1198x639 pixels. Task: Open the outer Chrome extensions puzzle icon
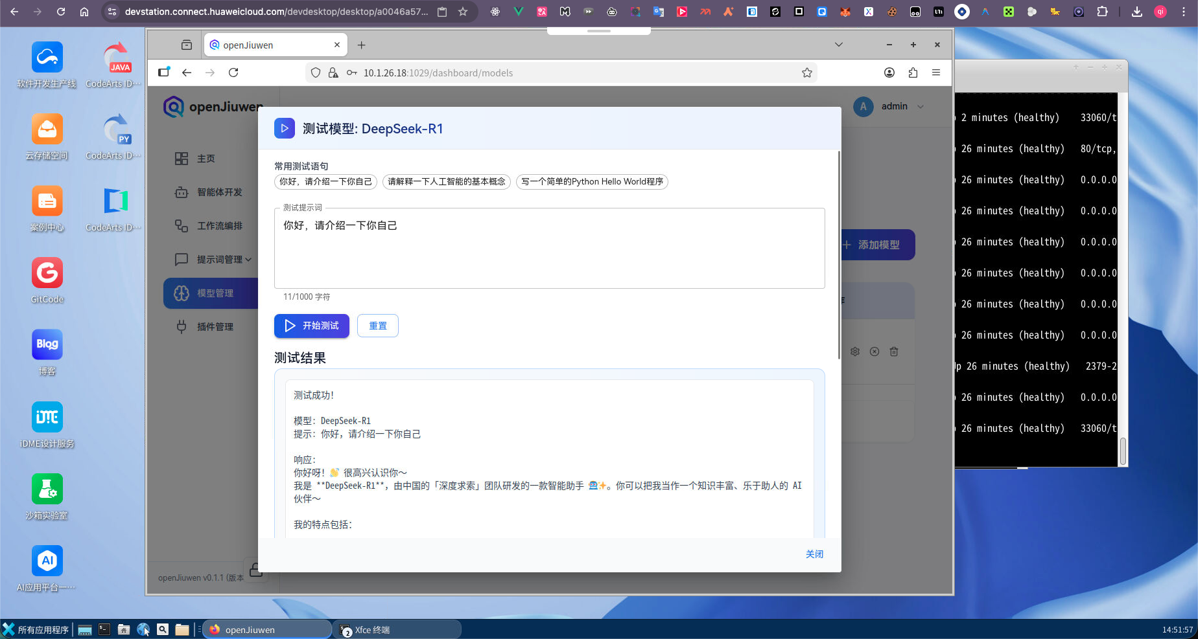[x=1102, y=12]
